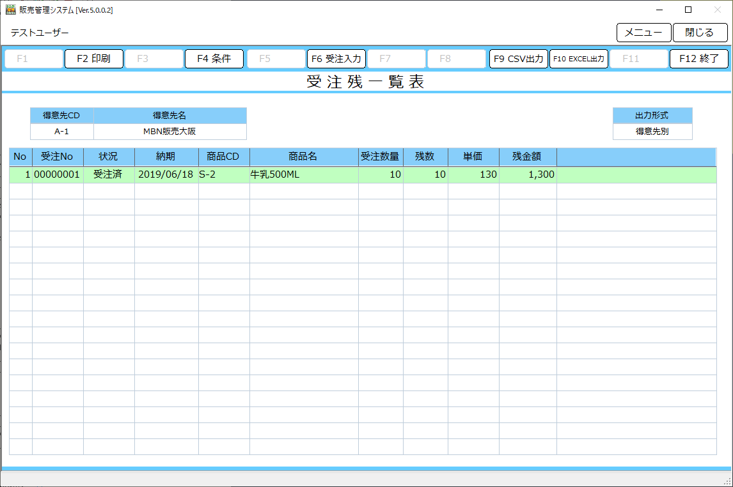Click the 得意先名 header label
This screenshot has width=733, height=487.
169,115
